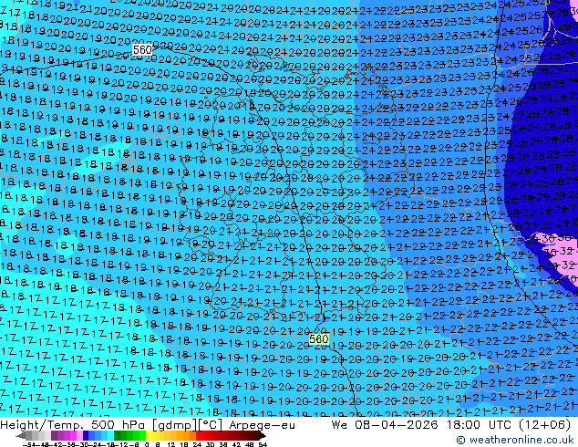Click the 24 value under the color scale

[197, 444]
